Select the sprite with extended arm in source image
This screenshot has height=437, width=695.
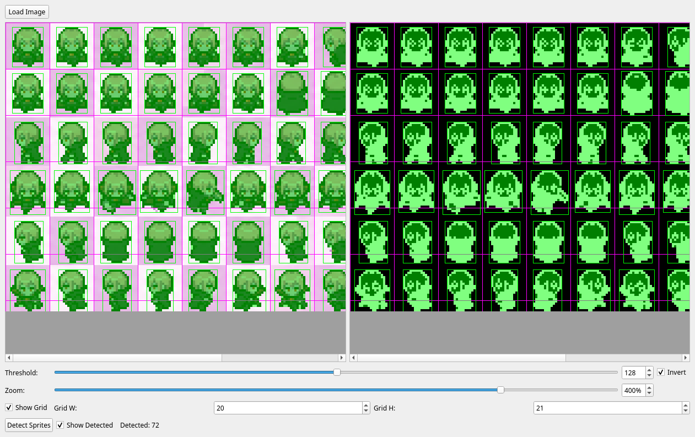(x=205, y=192)
